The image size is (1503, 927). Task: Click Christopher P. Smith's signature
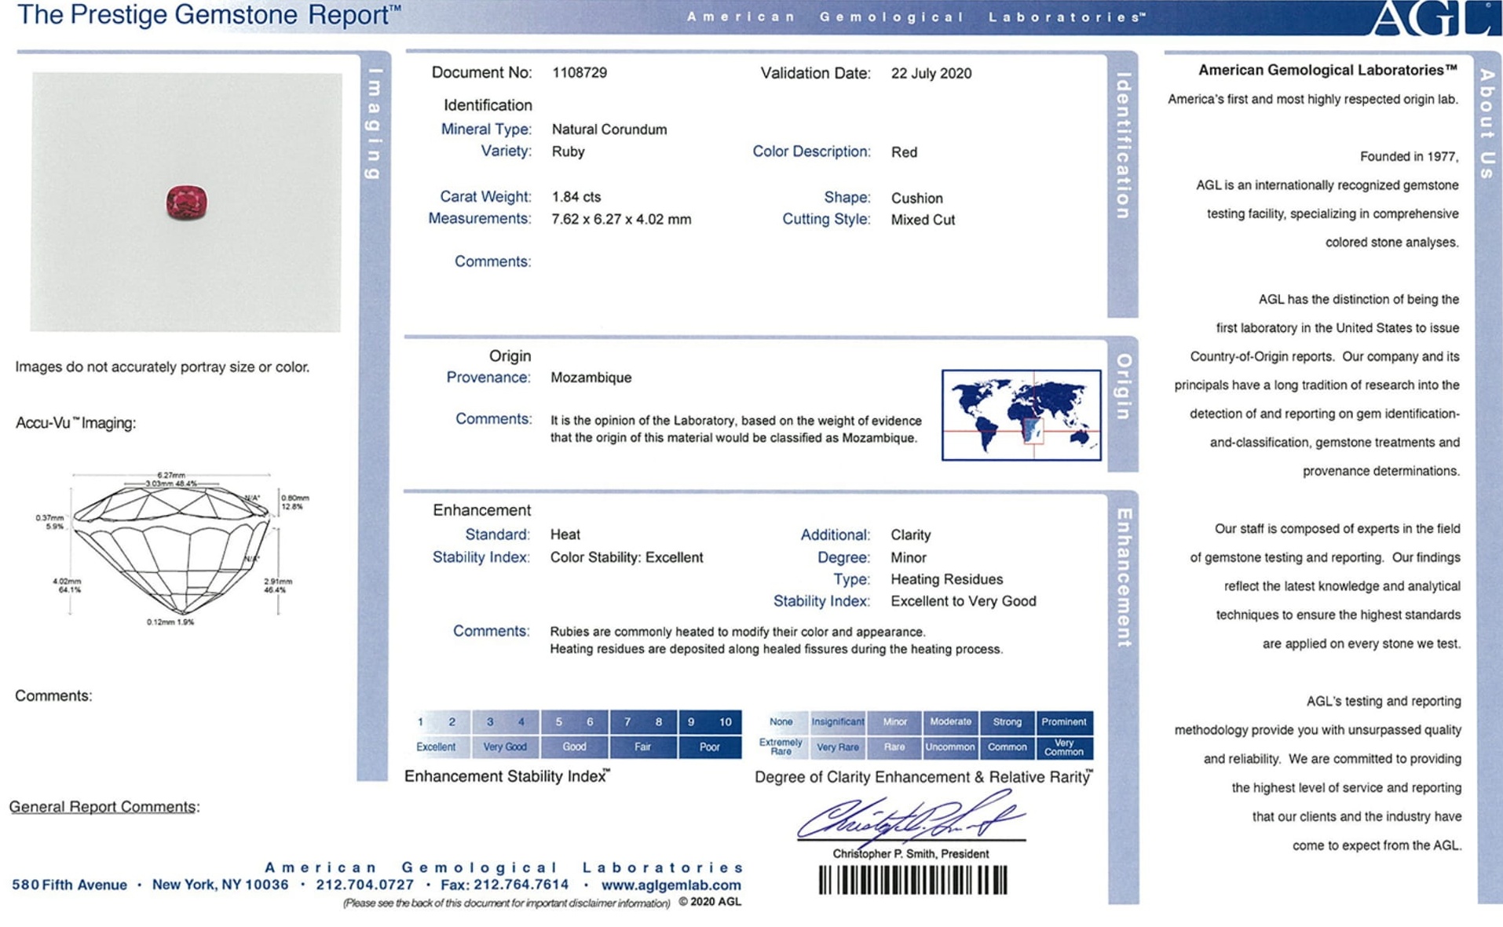910,818
